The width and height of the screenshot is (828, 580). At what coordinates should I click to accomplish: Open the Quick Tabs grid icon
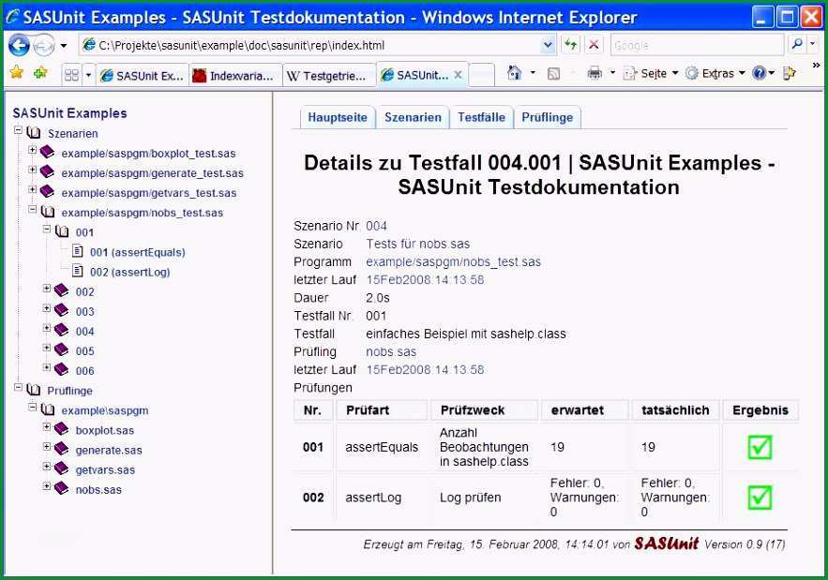[x=71, y=75]
